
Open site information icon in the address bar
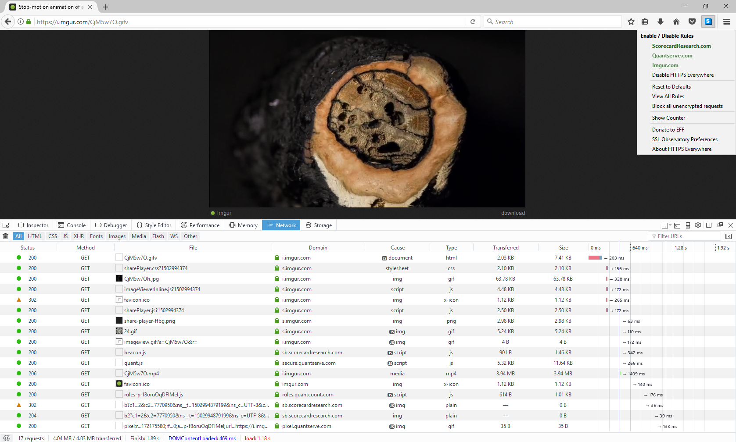point(21,21)
